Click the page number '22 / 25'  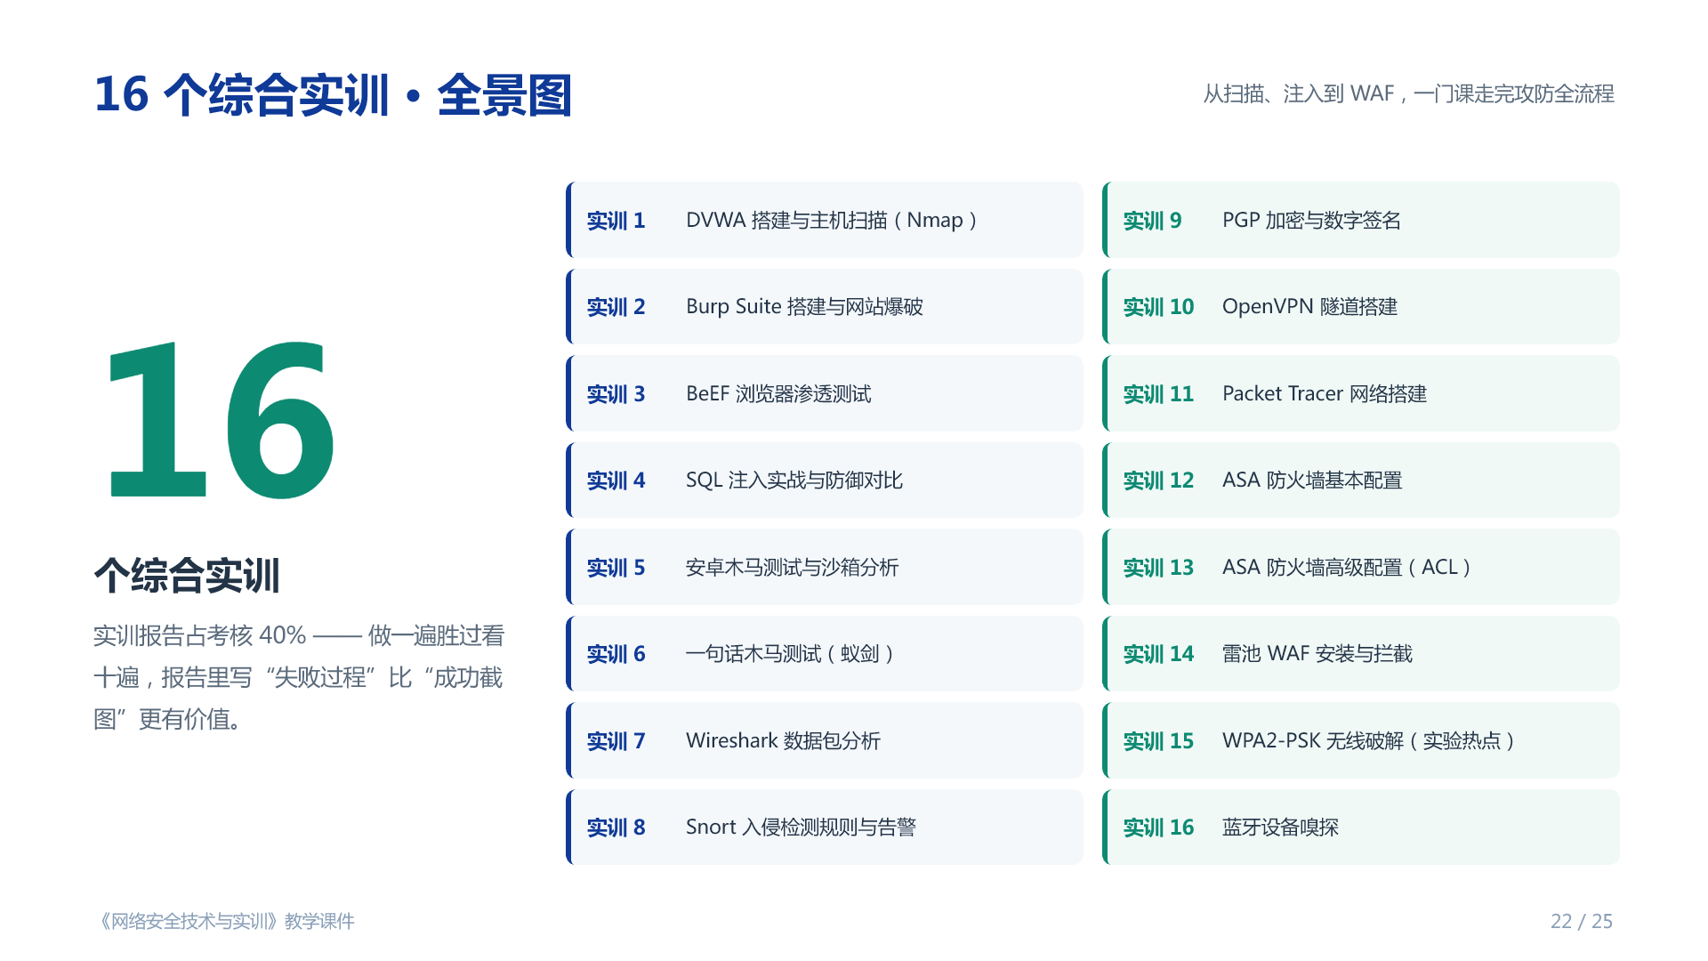(1582, 921)
